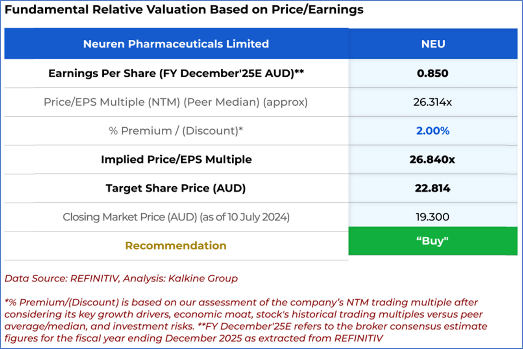Screen dimensions: 523x349
Task: Click the % Premium / (Discount) label
Action: (x=176, y=131)
